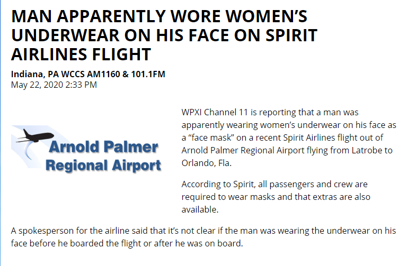Click the word 'UNDERWEAR' in the headline
407x266 pixels.
(65, 35)
